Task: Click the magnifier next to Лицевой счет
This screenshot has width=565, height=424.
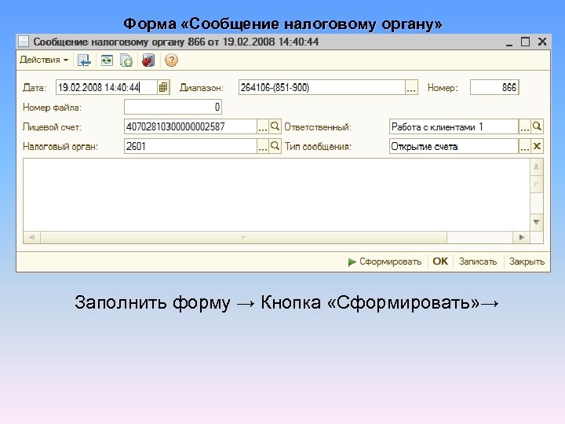Action: point(275,126)
